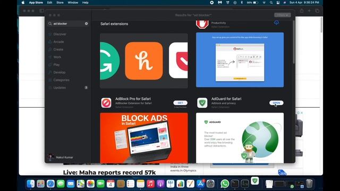Click the App Store results scrollbar
340x191 pixels.
[294, 42]
